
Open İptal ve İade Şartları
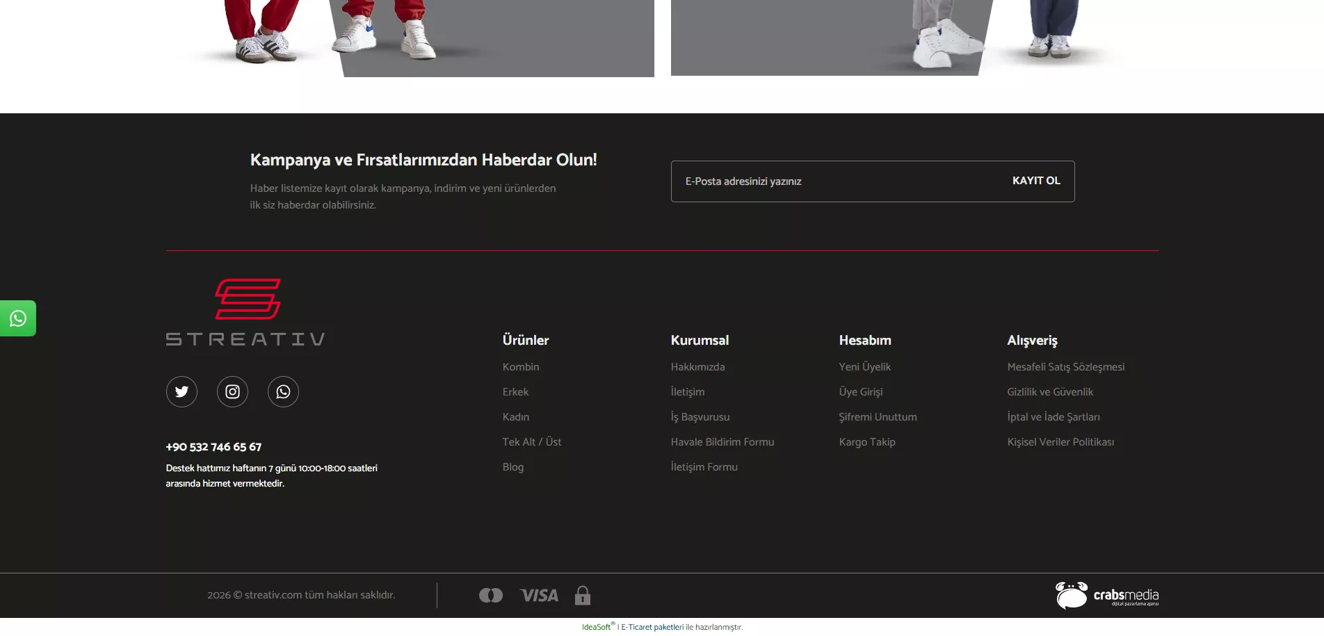tap(1053, 417)
